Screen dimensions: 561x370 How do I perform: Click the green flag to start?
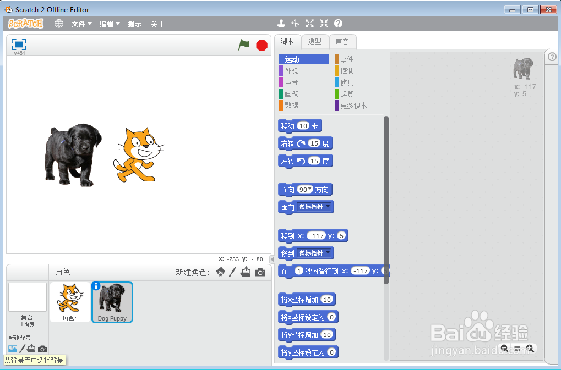(x=244, y=45)
